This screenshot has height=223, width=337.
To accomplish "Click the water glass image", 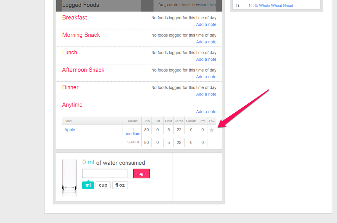I will pyautogui.click(x=69, y=178).
